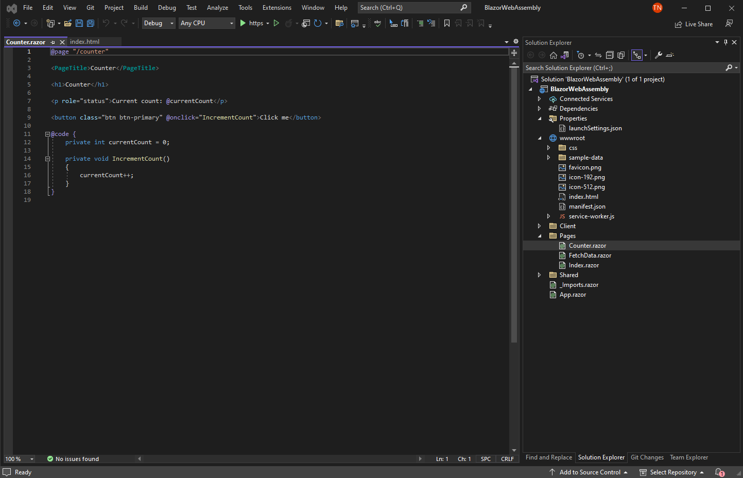Collapse the wwwroot folder node
This screenshot has height=478, width=743.
click(x=539, y=138)
